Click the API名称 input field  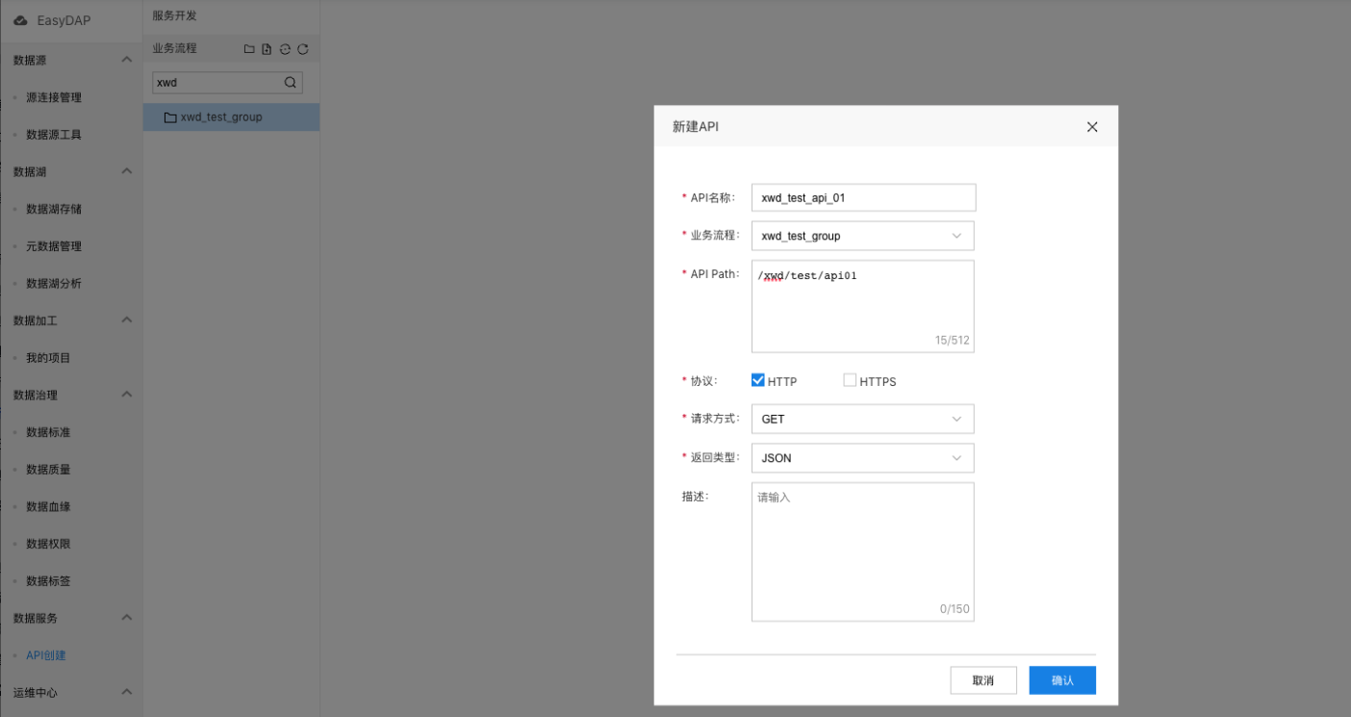point(864,197)
